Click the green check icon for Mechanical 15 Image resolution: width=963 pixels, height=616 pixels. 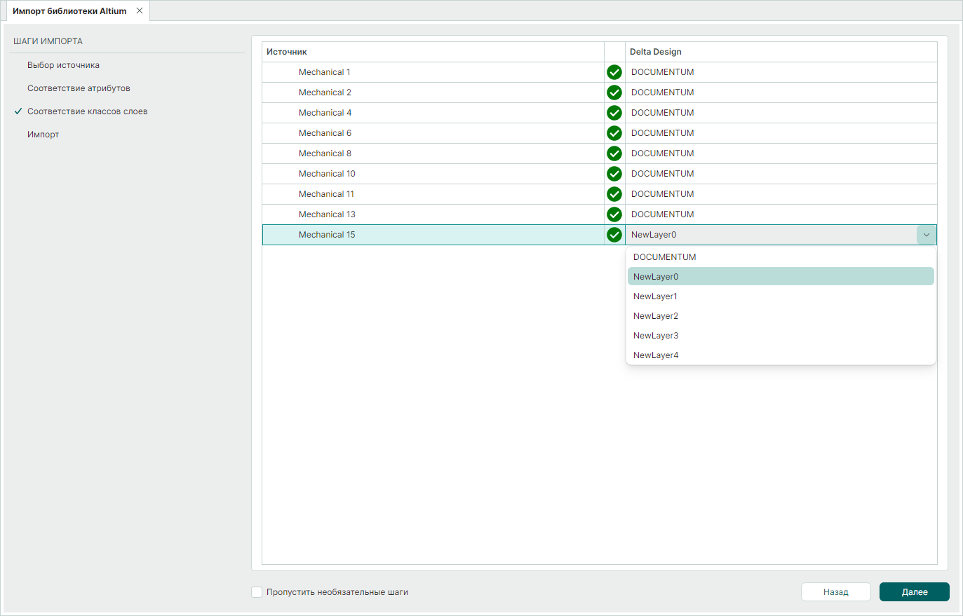point(614,235)
